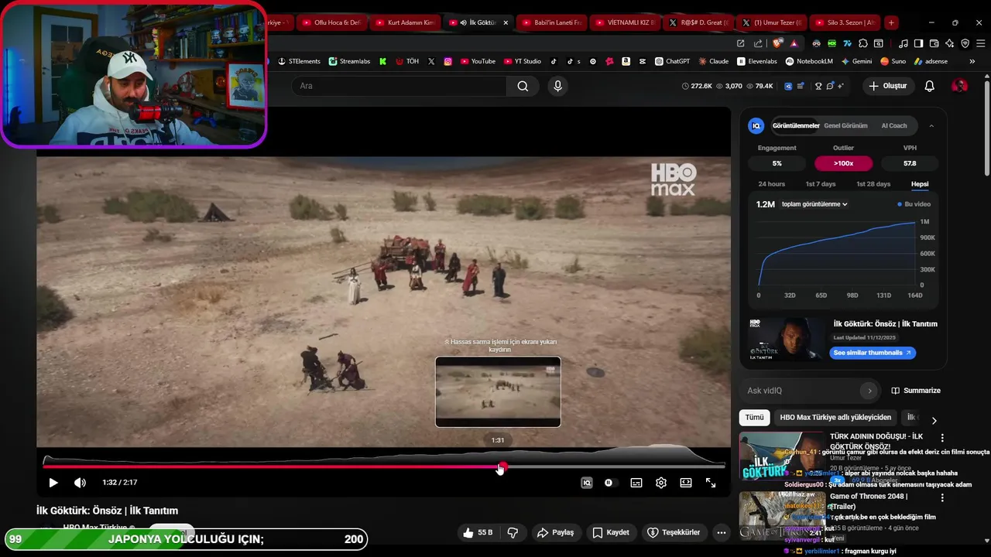Screen dimensions: 991x557
Task: Click the play button on the video
Action: [53, 483]
